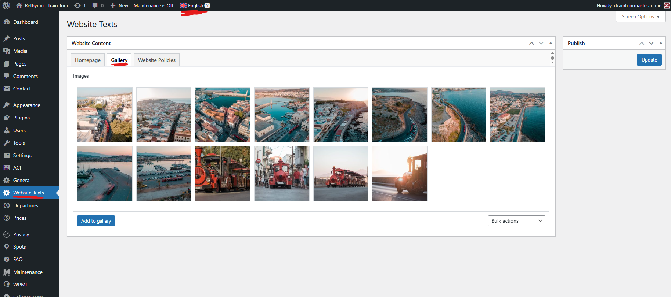Open the Bulk actions dropdown

(x=517, y=221)
